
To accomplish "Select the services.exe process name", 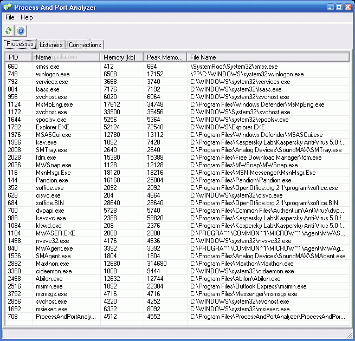I will click(52, 82).
